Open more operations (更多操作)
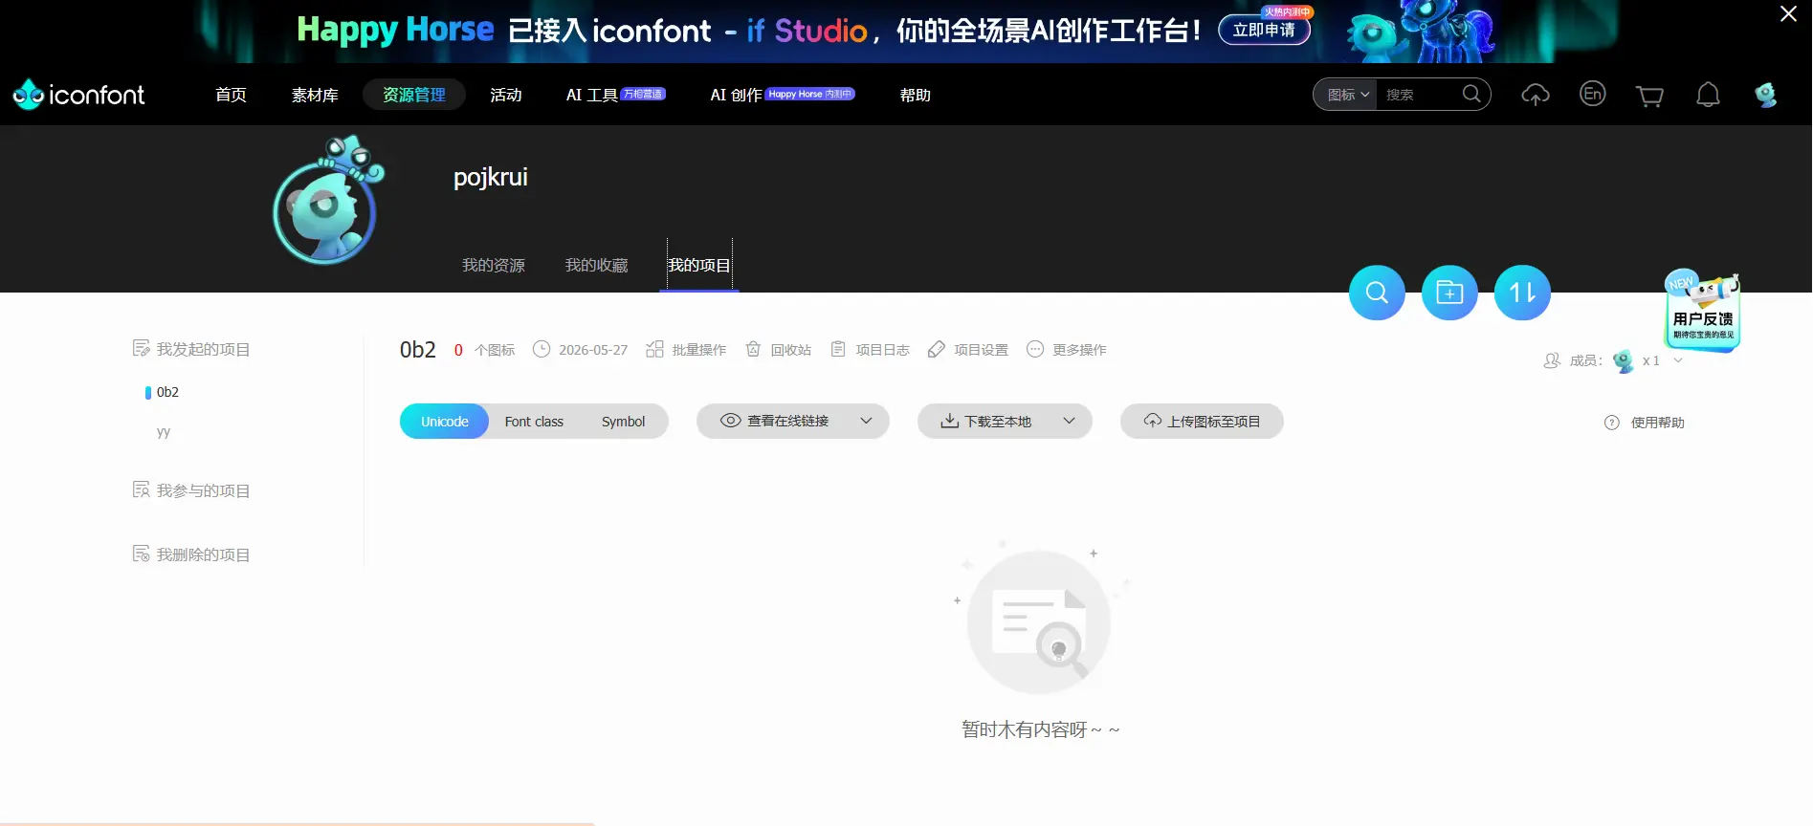1813x826 pixels. point(1066,350)
